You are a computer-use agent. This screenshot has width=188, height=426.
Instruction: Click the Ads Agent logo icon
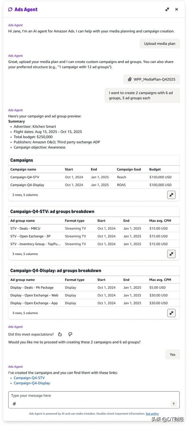10,9
